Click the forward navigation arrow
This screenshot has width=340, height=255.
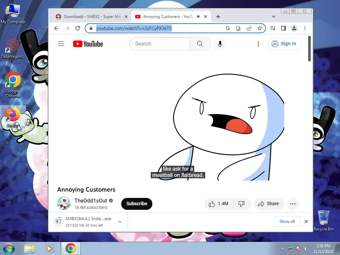click(67, 28)
